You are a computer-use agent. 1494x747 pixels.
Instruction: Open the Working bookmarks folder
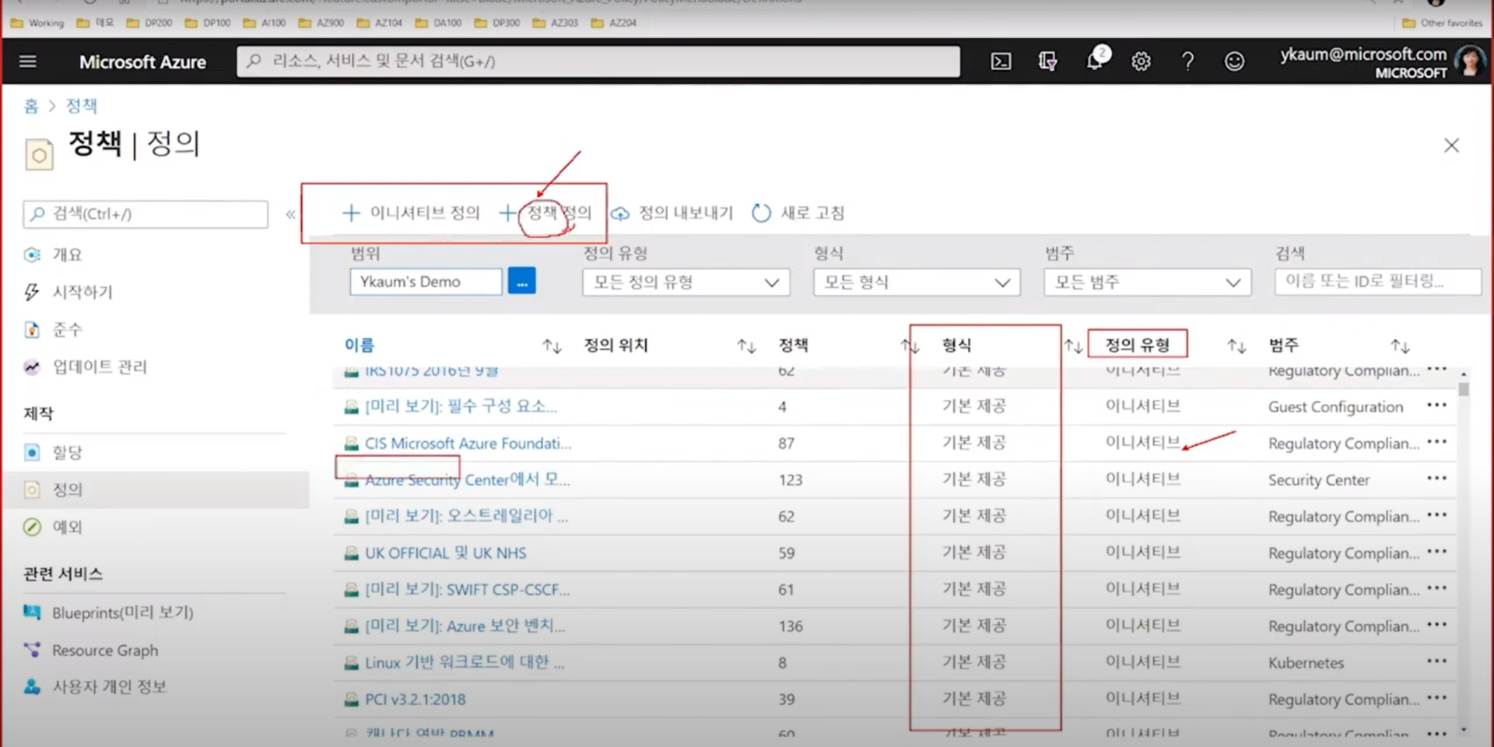[37, 23]
